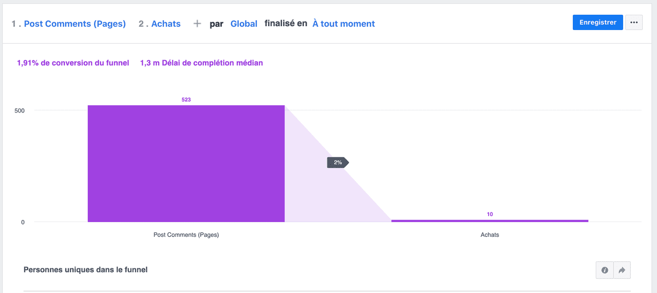Viewport: 657px width, 293px height.
Task: Click the 1,3 m Délai de complétion médian metric
Action: (x=202, y=63)
